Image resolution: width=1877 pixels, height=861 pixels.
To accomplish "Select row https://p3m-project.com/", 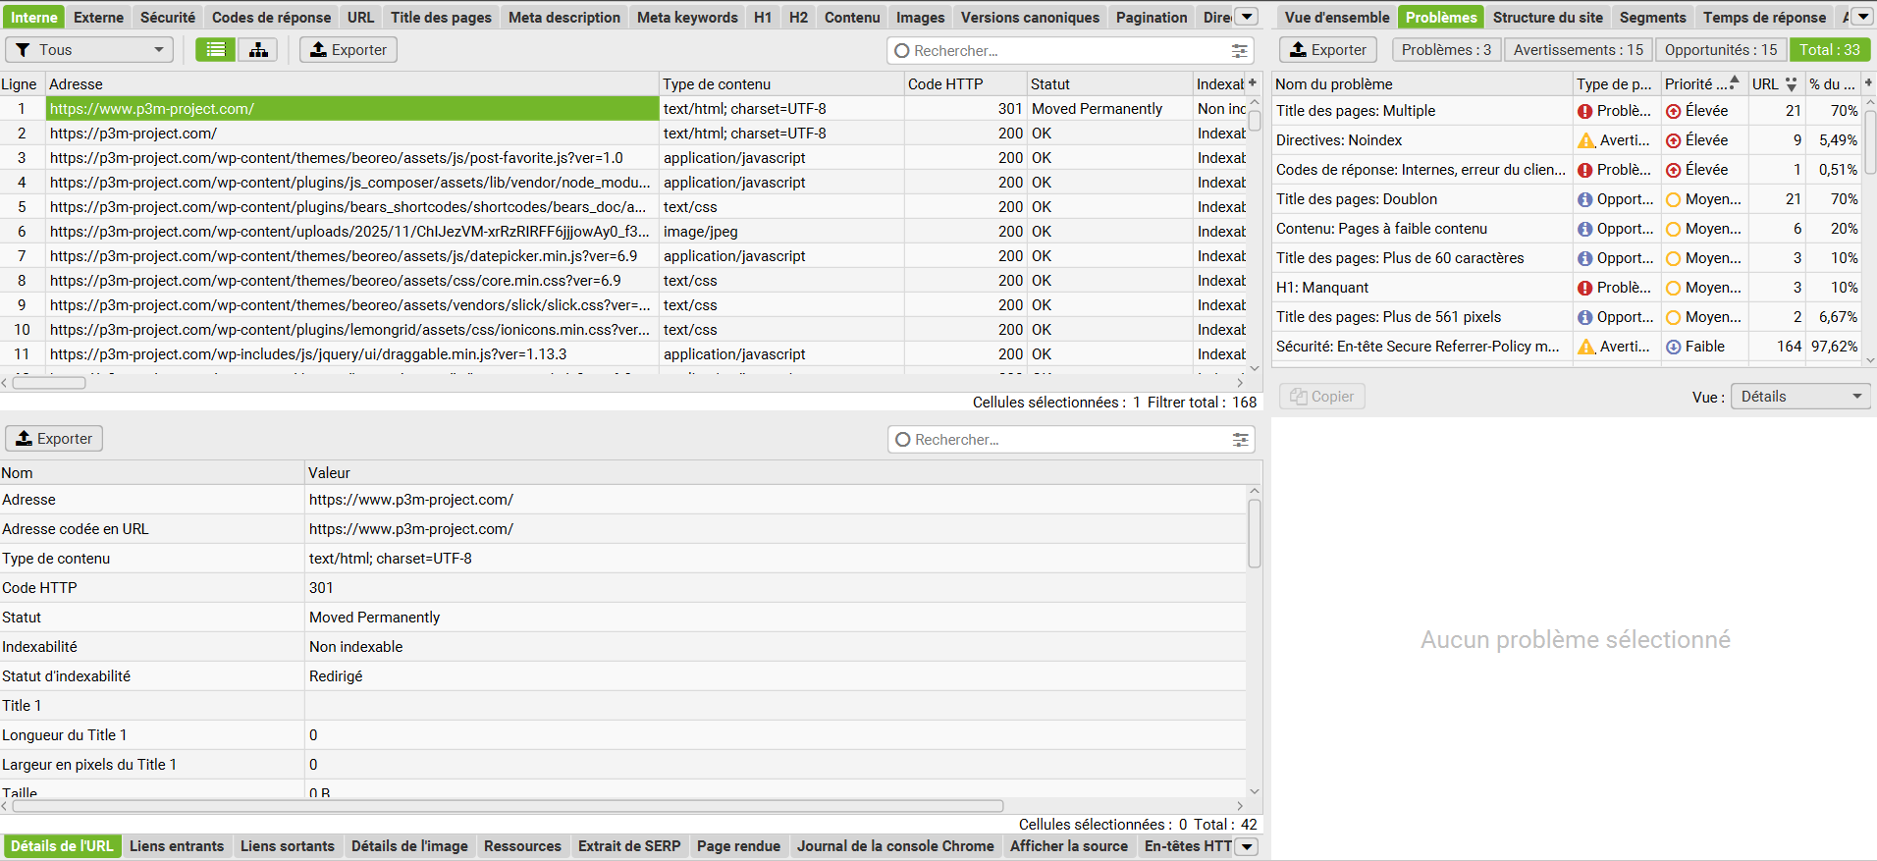I will pos(353,134).
